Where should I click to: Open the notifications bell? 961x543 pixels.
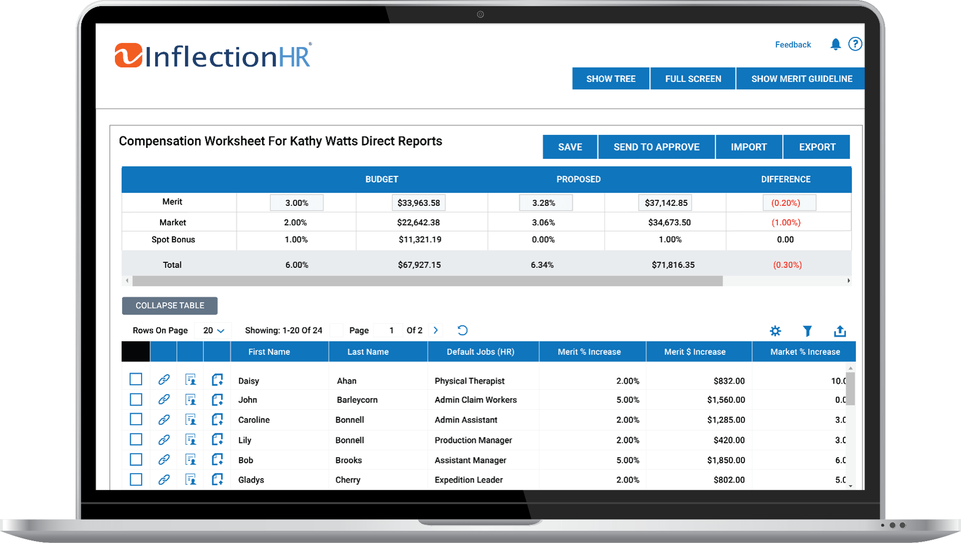tap(835, 44)
